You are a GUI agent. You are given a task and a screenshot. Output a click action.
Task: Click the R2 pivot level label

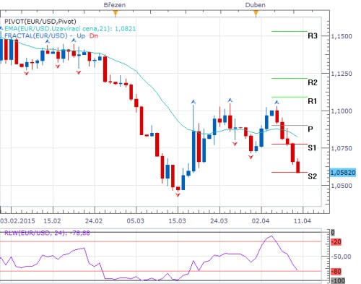[x=313, y=82]
